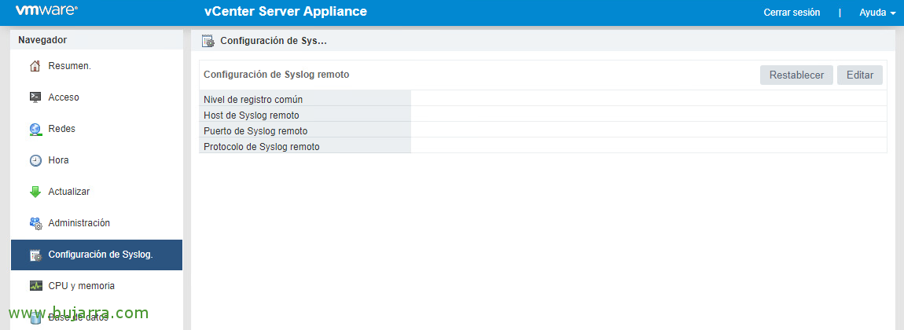Screen dimensions: 904x330
Task: Click the Base de datos icon
Action: click(x=35, y=317)
